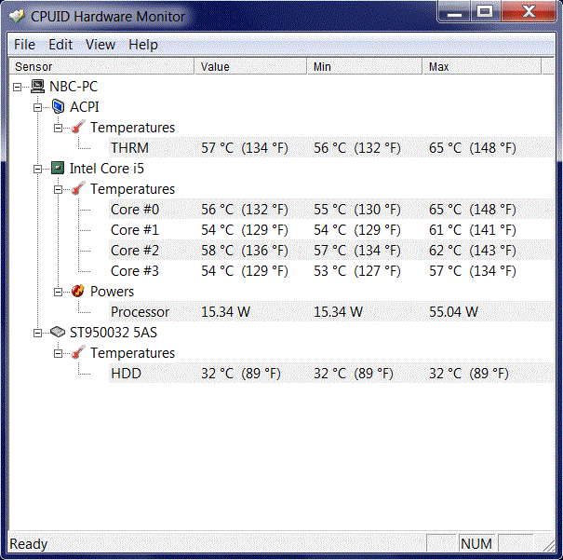Open the View menu

point(101,45)
